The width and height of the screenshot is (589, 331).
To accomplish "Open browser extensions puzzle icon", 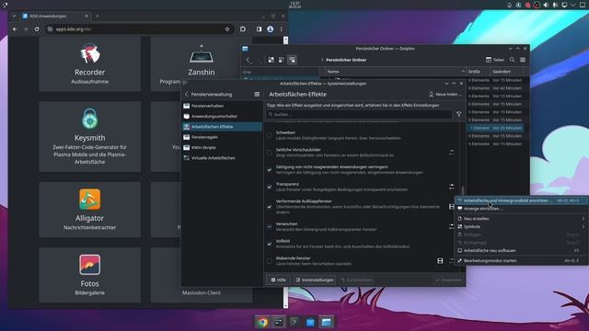I will tap(243, 29).
